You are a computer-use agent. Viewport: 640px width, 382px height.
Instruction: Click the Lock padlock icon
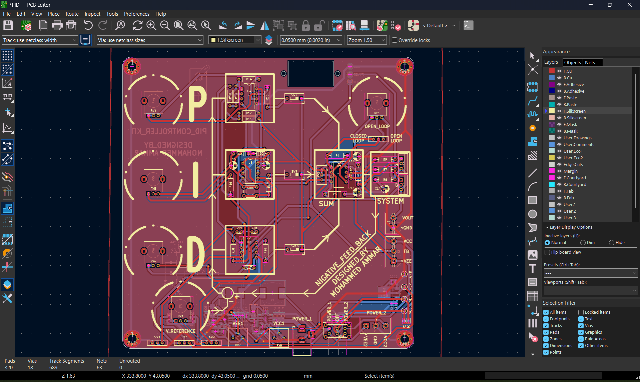305,26
